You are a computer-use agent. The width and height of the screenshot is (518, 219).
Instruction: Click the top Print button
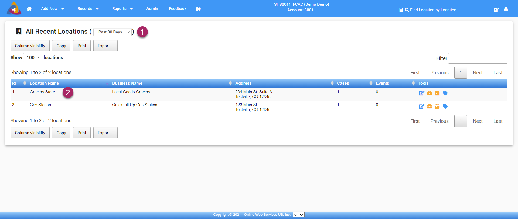(x=82, y=46)
